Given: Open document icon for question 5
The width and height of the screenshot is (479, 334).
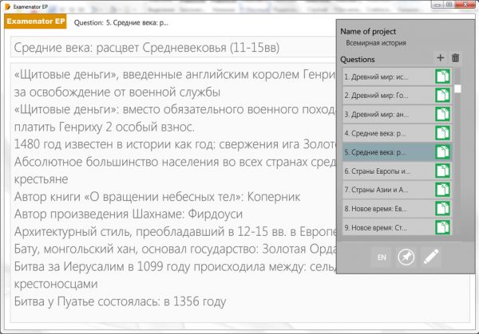Looking at the screenshot, I should click(x=442, y=152).
